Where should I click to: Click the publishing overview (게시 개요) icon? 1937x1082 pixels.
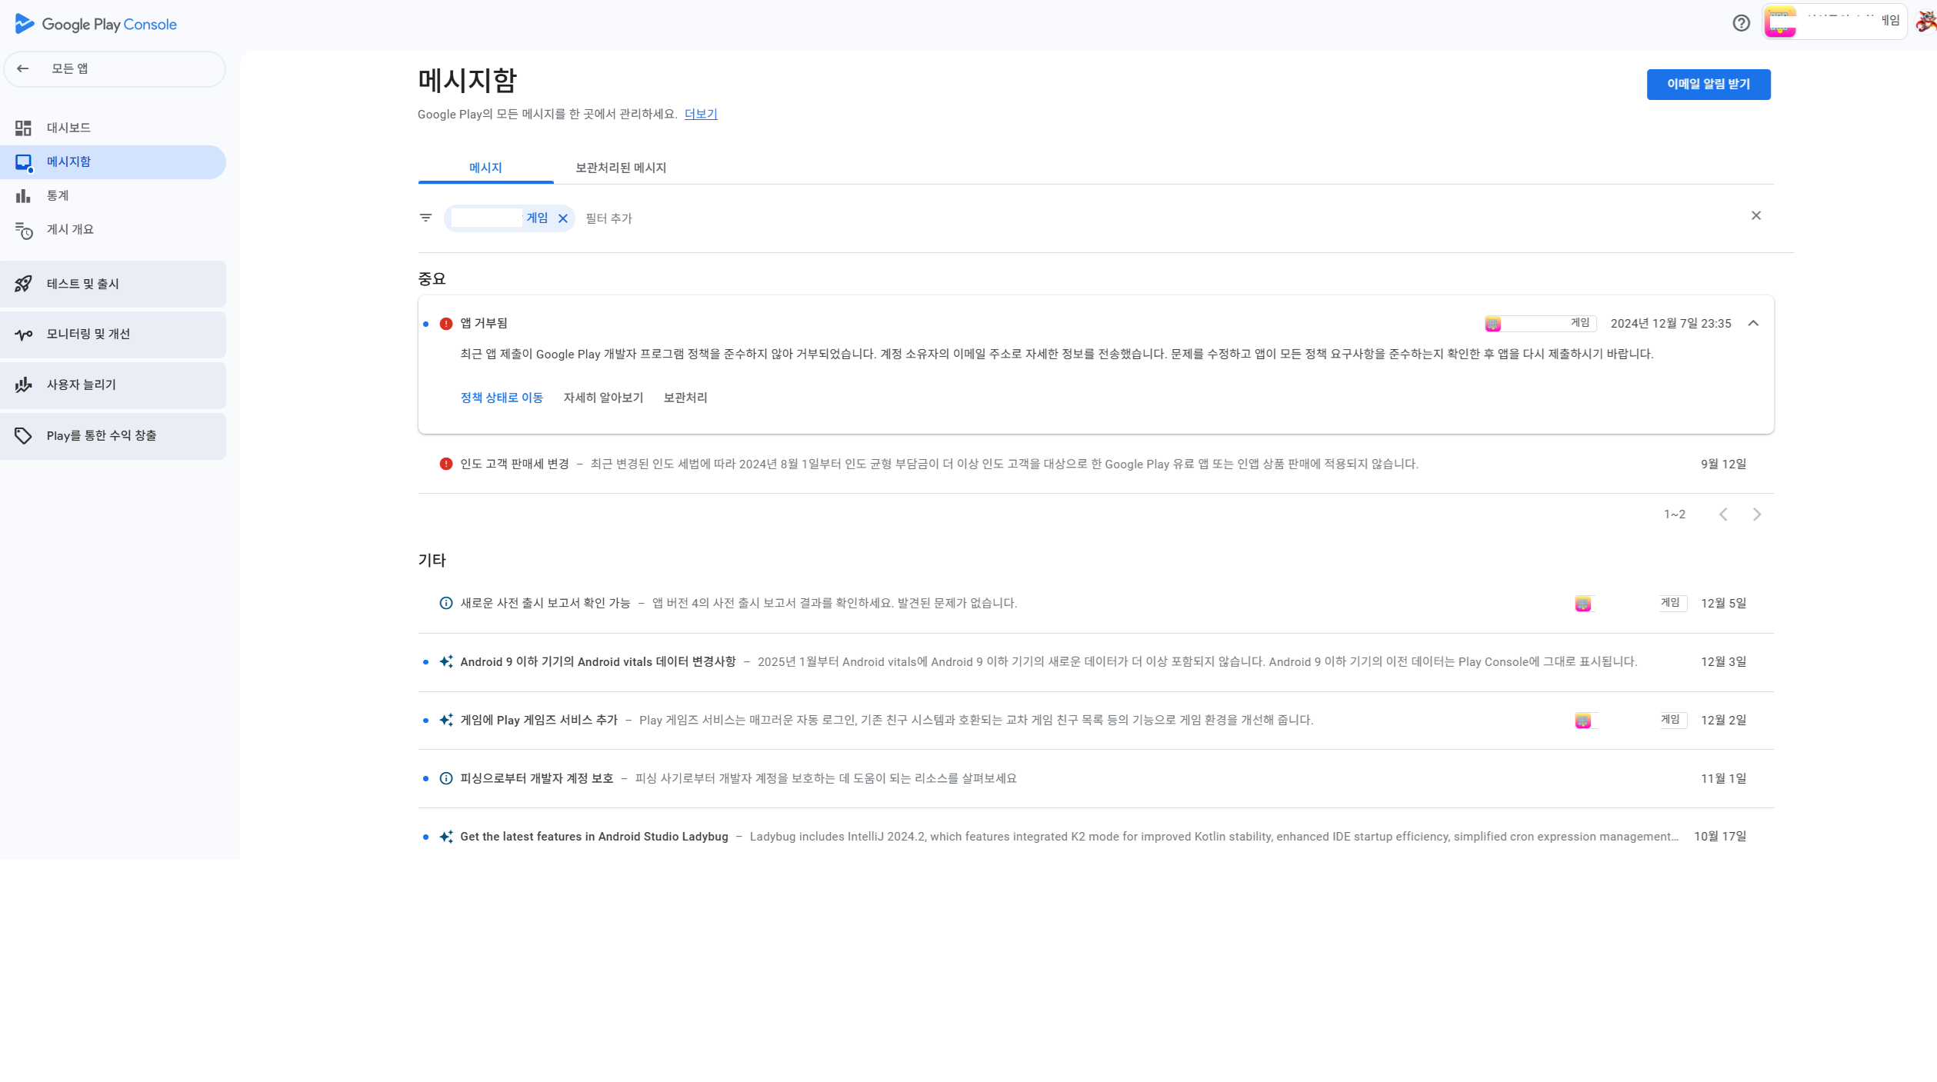(x=23, y=230)
